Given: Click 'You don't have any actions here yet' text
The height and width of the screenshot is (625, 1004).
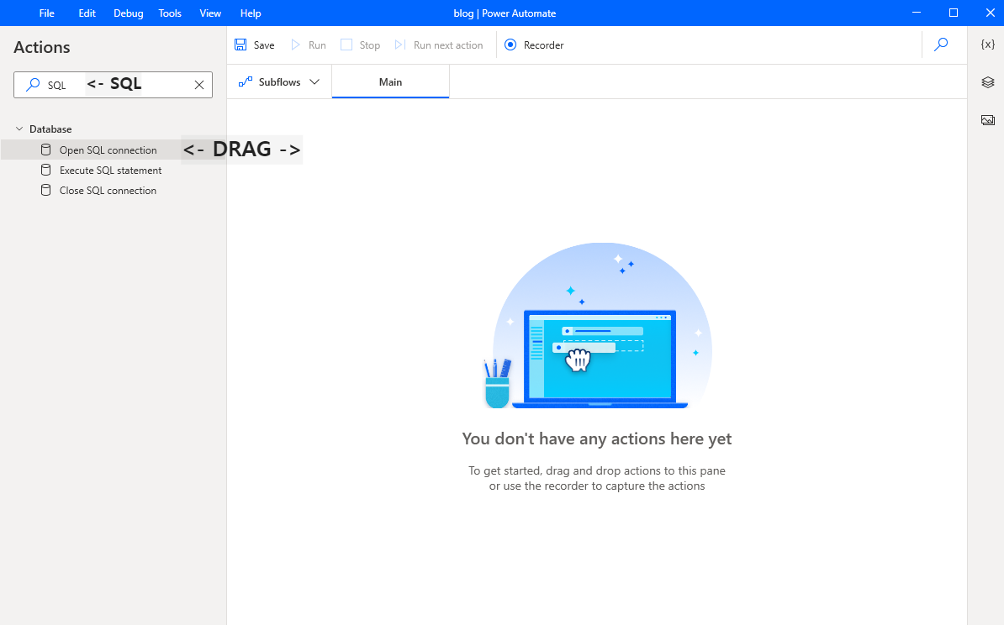Looking at the screenshot, I should 597,439.
